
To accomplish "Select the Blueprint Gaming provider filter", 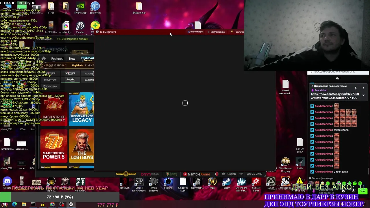I will click(70, 80).
